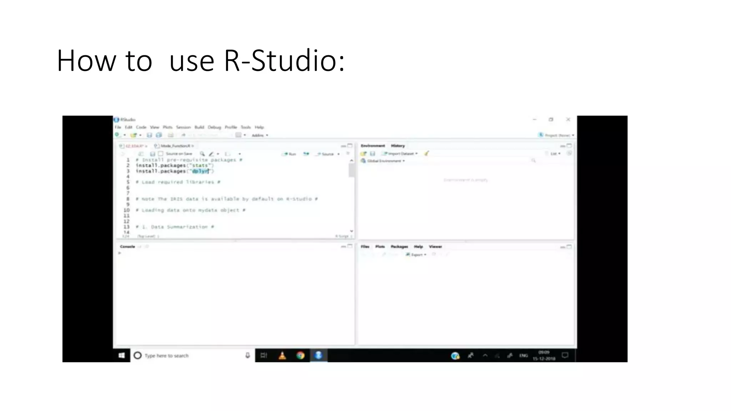Open the Session menu
Viewport: 731px width, 411px height.
183,127
